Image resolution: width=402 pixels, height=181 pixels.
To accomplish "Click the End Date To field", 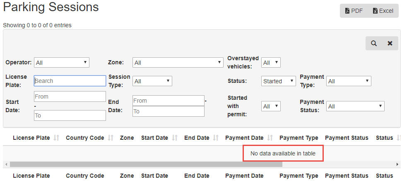I will tap(169, 111).
